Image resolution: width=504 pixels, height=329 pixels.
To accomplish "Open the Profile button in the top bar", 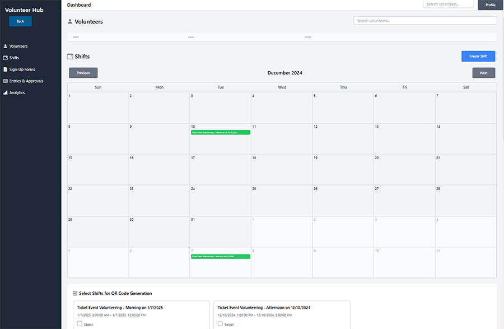I will point(490,5).
